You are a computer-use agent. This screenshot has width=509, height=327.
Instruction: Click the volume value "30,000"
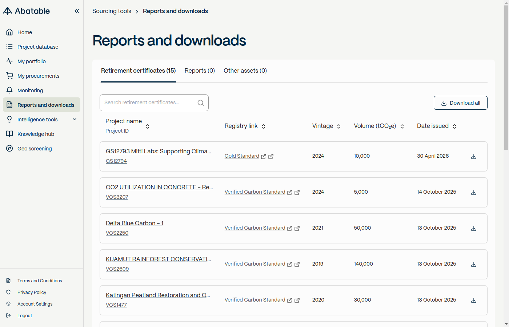point(362,300)
